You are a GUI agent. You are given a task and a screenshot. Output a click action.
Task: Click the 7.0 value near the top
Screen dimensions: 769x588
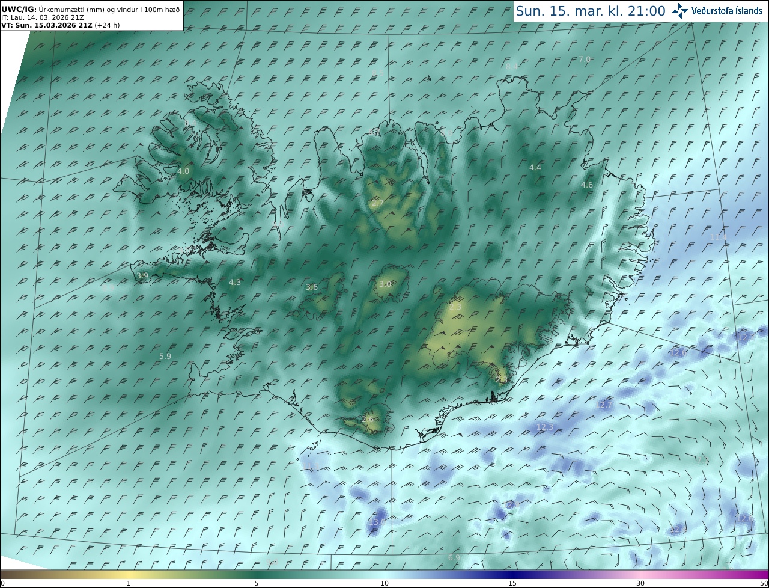pyautogui.click(x=585, y=59)
